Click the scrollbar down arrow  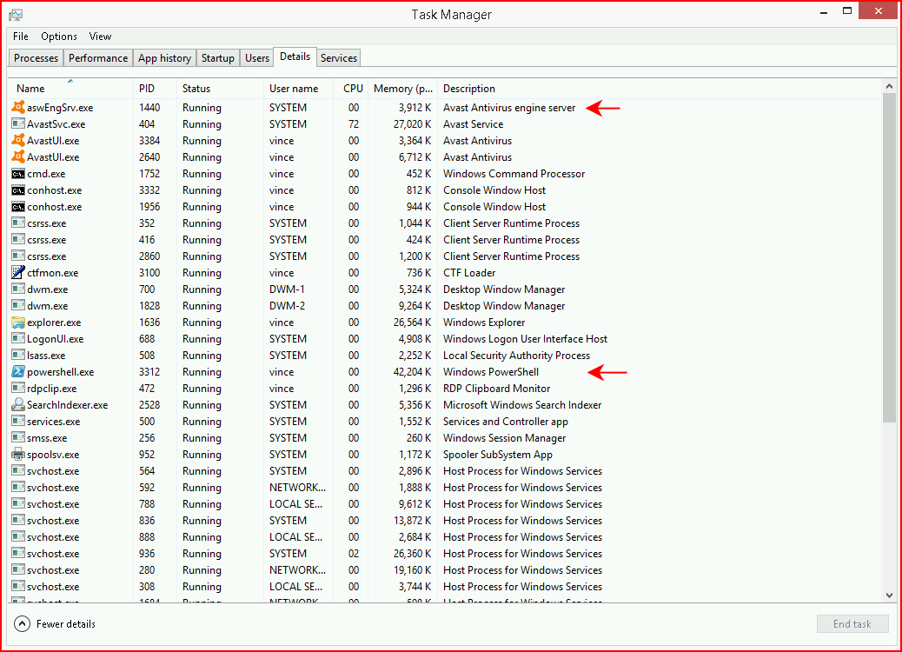[889, 595]
